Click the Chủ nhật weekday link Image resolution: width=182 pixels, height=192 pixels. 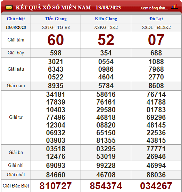coord(16,19)
